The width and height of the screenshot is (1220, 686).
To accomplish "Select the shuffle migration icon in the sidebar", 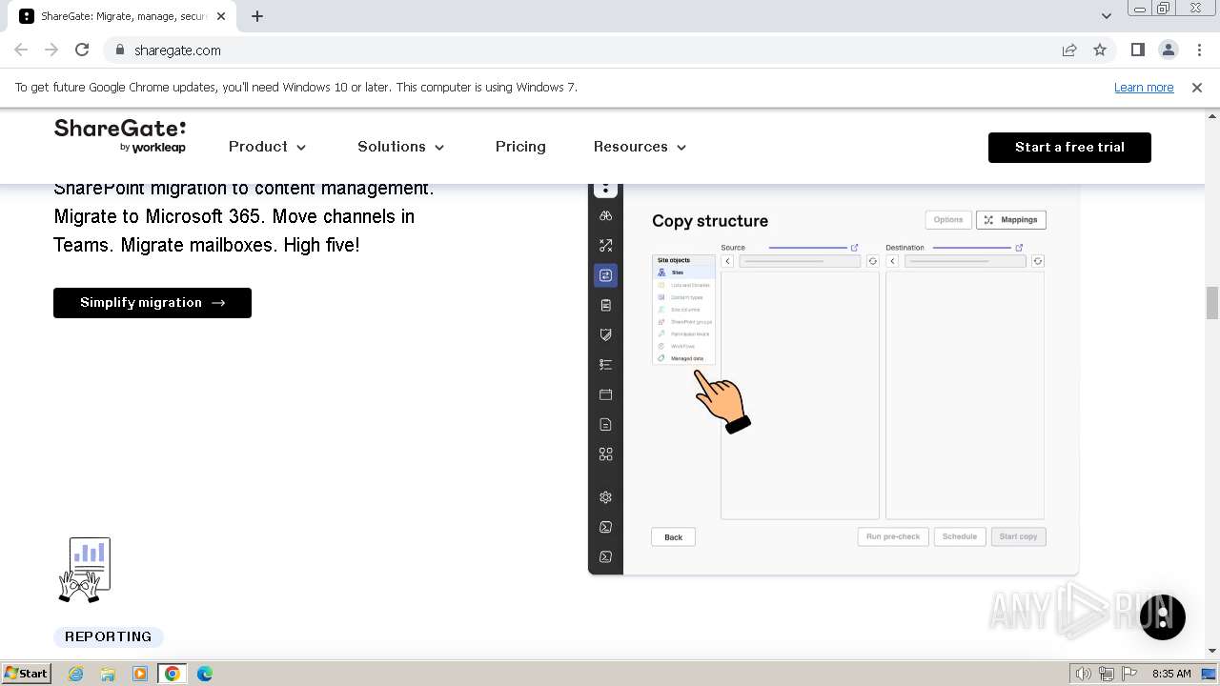I will [x=606, y=246].
